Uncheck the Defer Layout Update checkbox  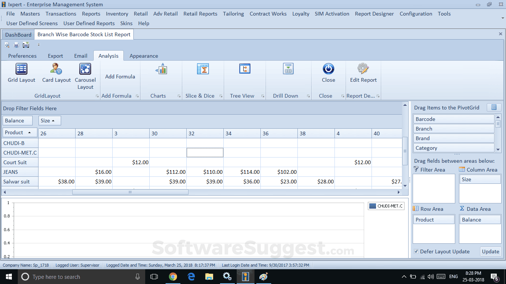(x=416, y=251)
